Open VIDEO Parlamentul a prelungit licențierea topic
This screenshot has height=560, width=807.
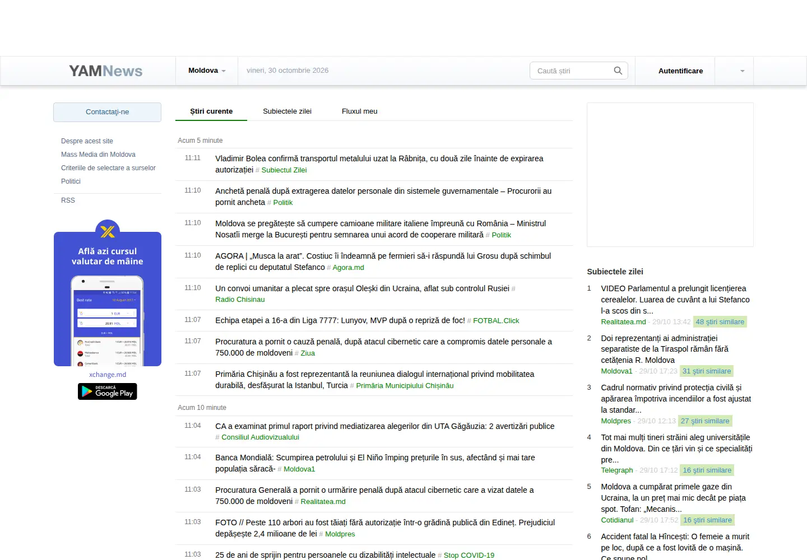675,300
